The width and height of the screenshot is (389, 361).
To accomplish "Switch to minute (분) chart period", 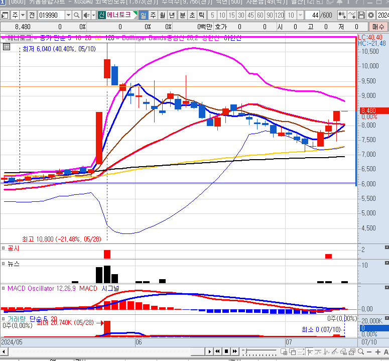I will (x=182, y=15).
